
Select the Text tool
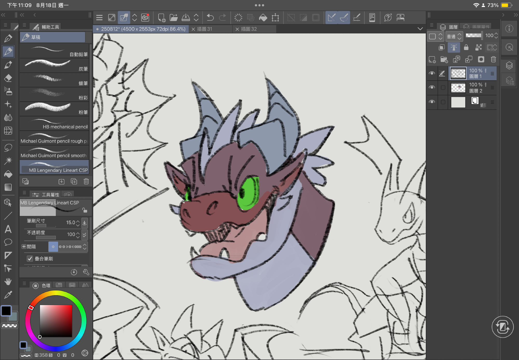(x=8, y=229)
